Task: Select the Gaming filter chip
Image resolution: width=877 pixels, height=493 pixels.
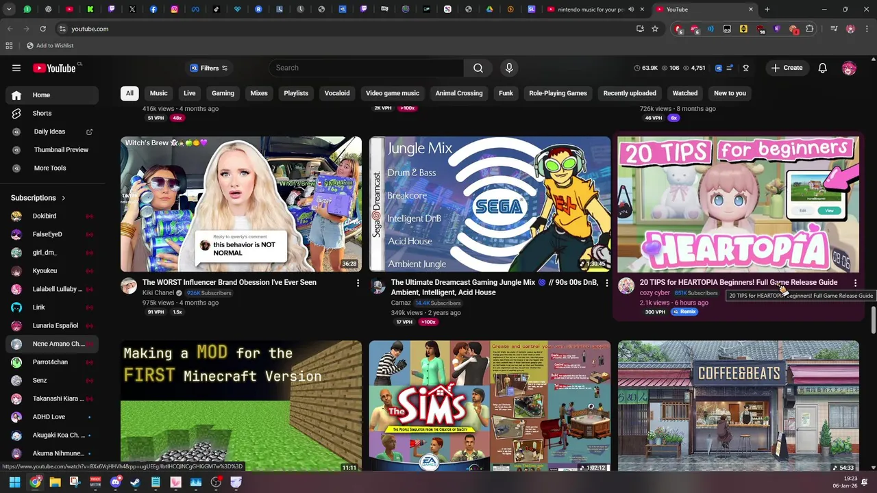Action: point(223,93)
